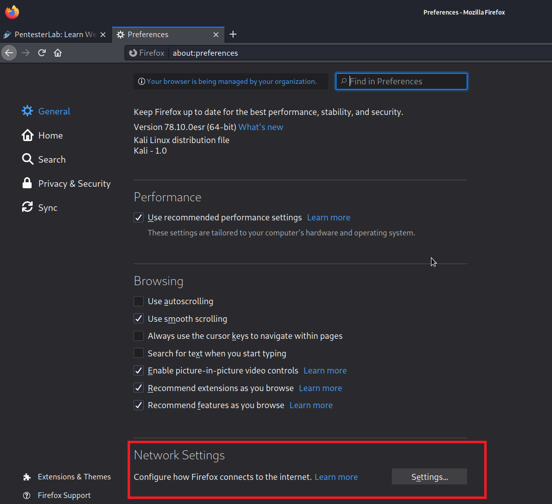The height and width of the screenshot is (504, 552).
Task: Click the General gear icon in sidebar
Action: pos(28,111)
